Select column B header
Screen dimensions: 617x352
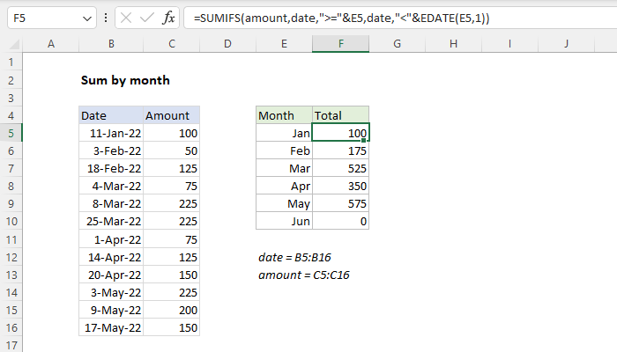[x=111, y=44]
